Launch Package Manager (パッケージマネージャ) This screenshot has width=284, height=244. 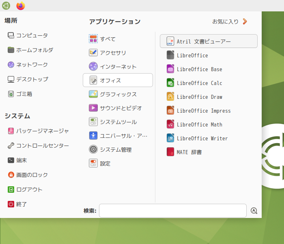38,131
